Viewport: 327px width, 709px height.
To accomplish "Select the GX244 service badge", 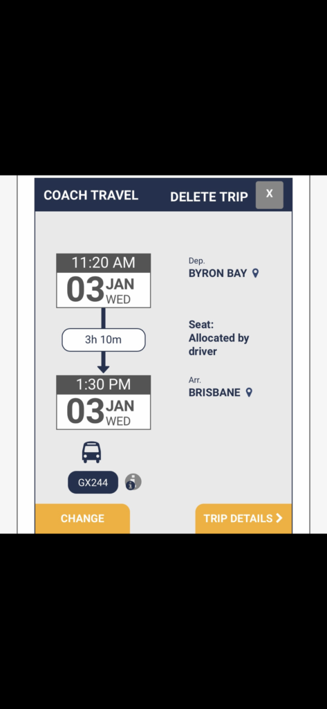I will (x=93, y=483).
